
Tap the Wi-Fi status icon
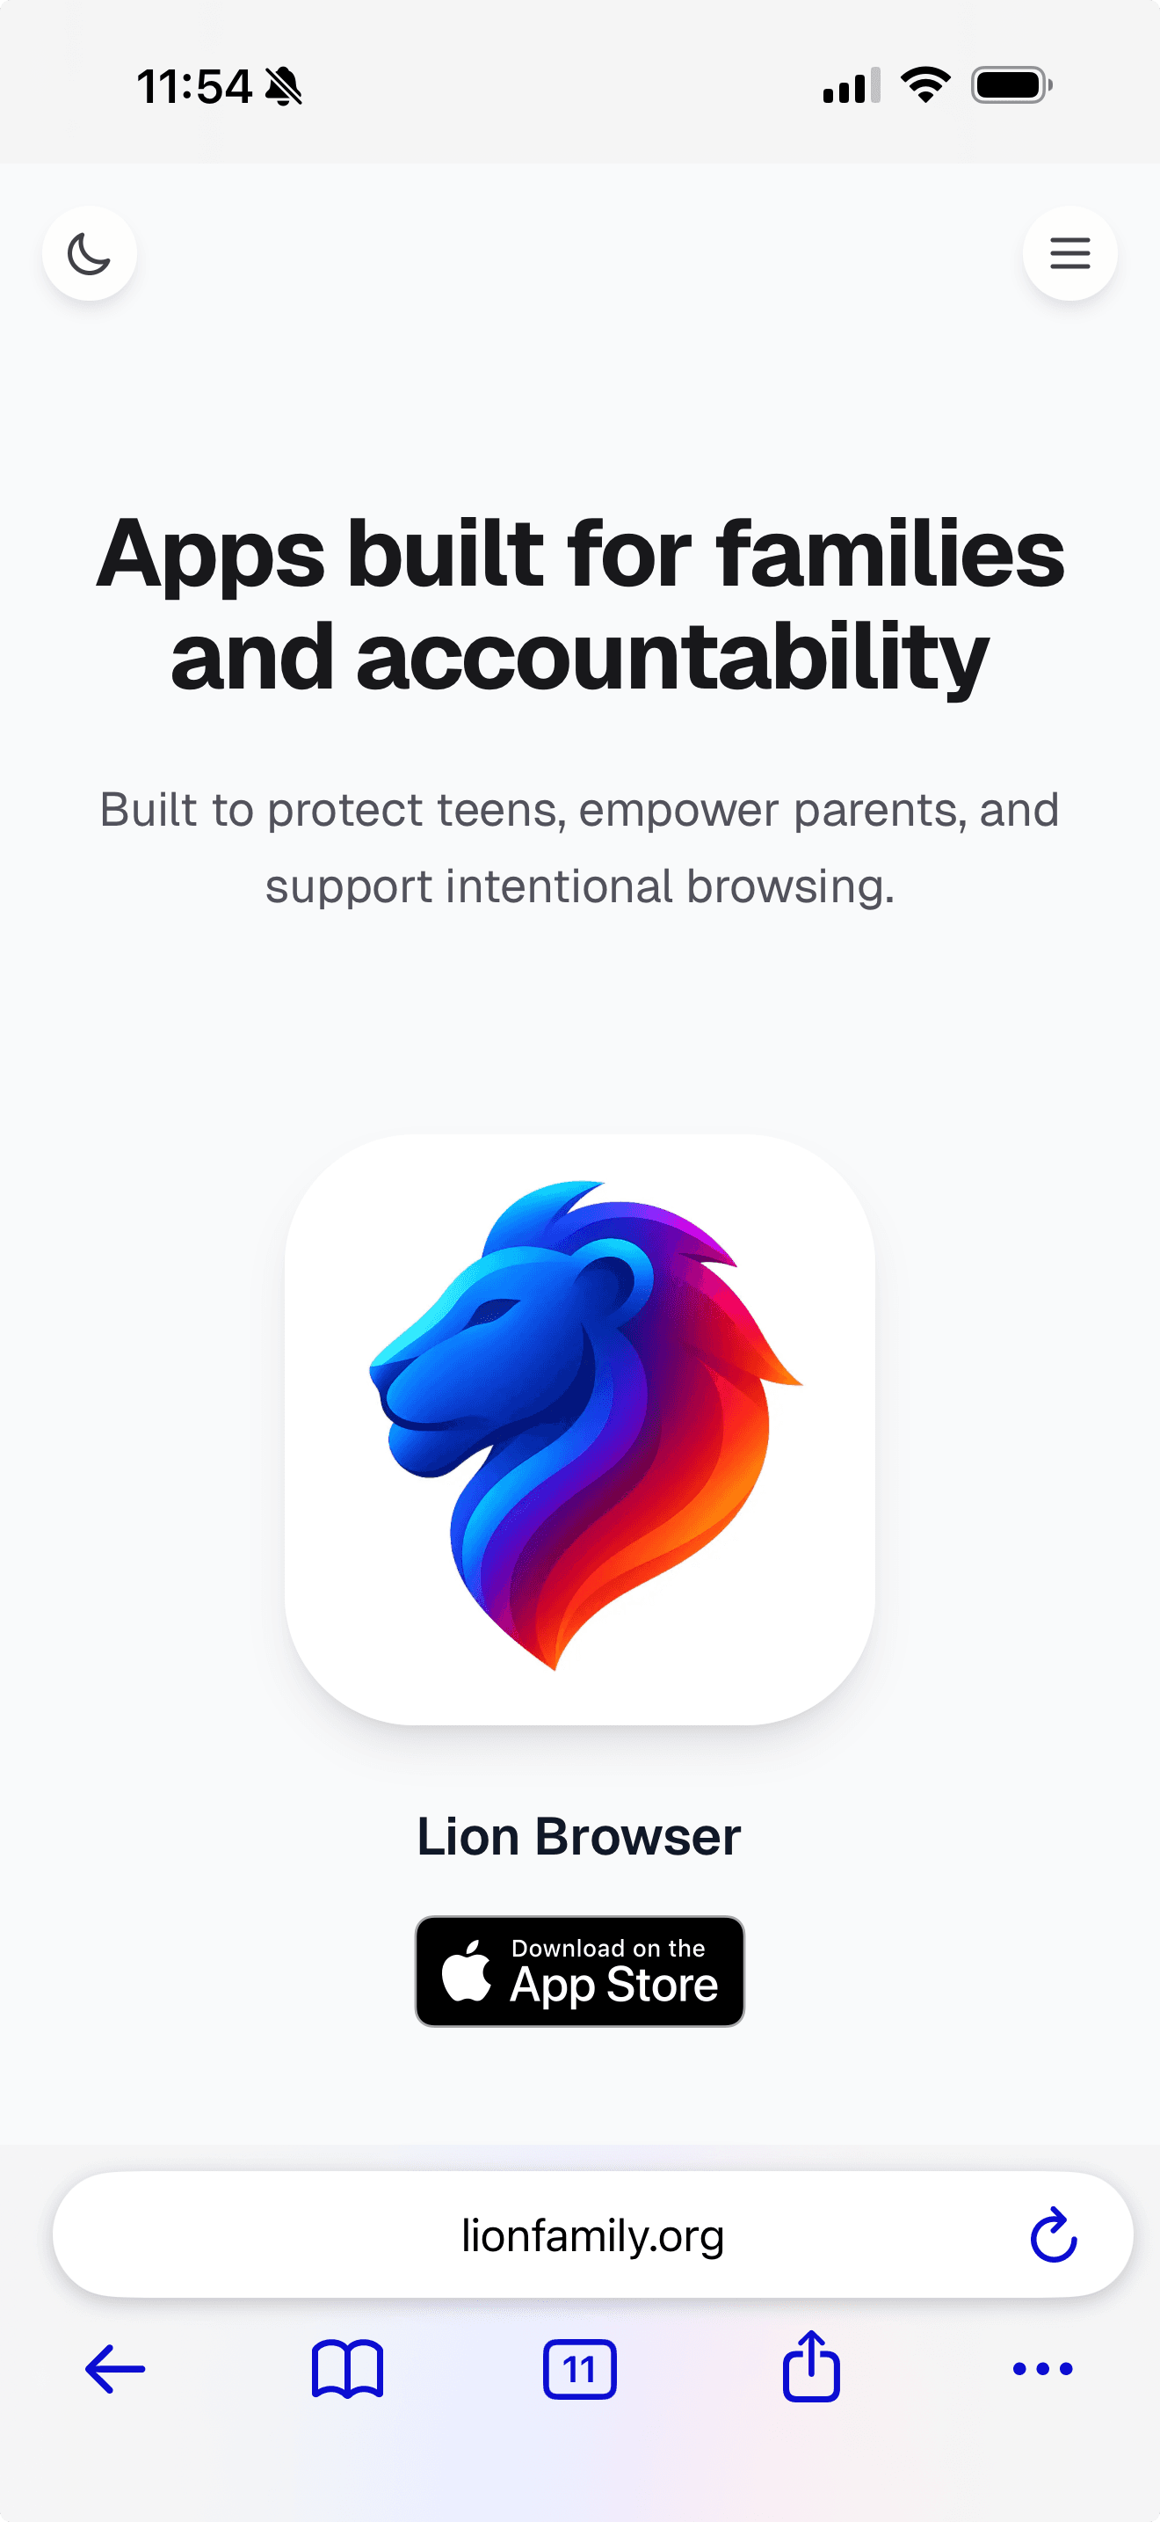[x=925, y=85]
